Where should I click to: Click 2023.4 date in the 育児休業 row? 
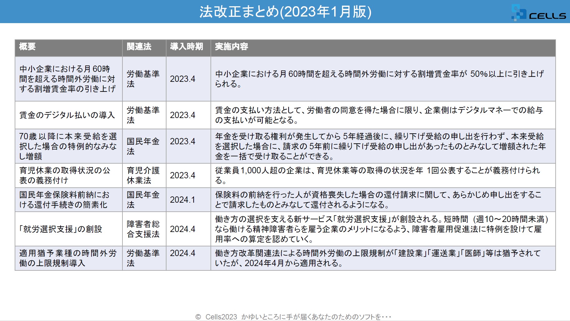(x=188, y=175)
